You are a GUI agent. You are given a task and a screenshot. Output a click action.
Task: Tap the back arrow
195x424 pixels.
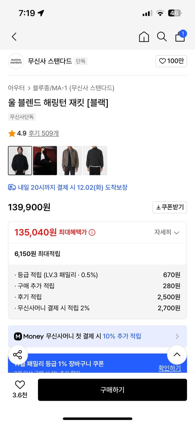14,37
